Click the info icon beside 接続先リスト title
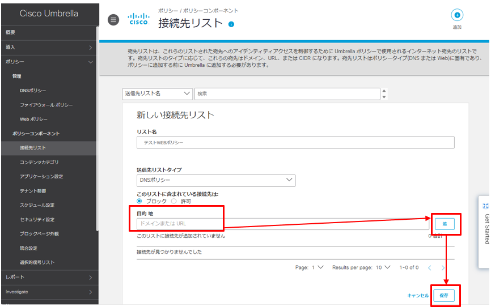Screen dimensions: 491x307 [231, 24]
